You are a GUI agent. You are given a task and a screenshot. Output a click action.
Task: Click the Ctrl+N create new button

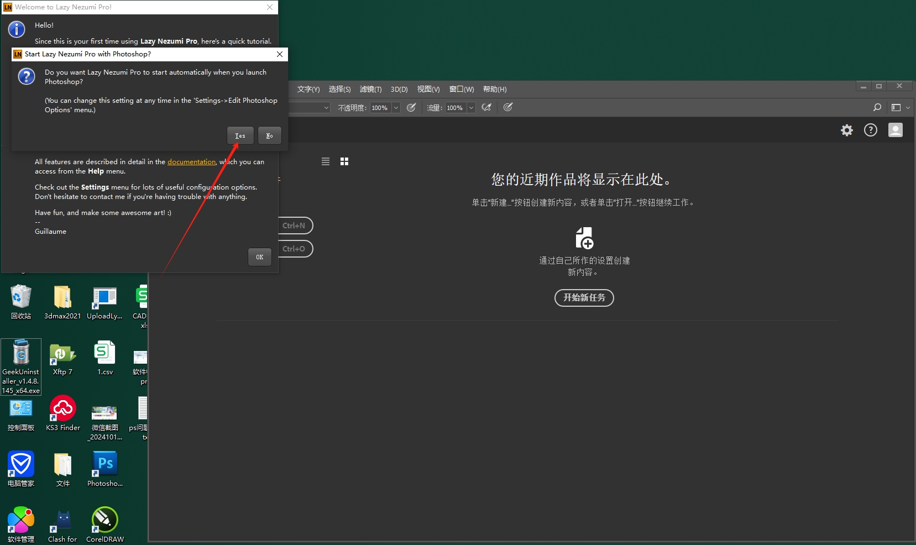tap(296, 226)
